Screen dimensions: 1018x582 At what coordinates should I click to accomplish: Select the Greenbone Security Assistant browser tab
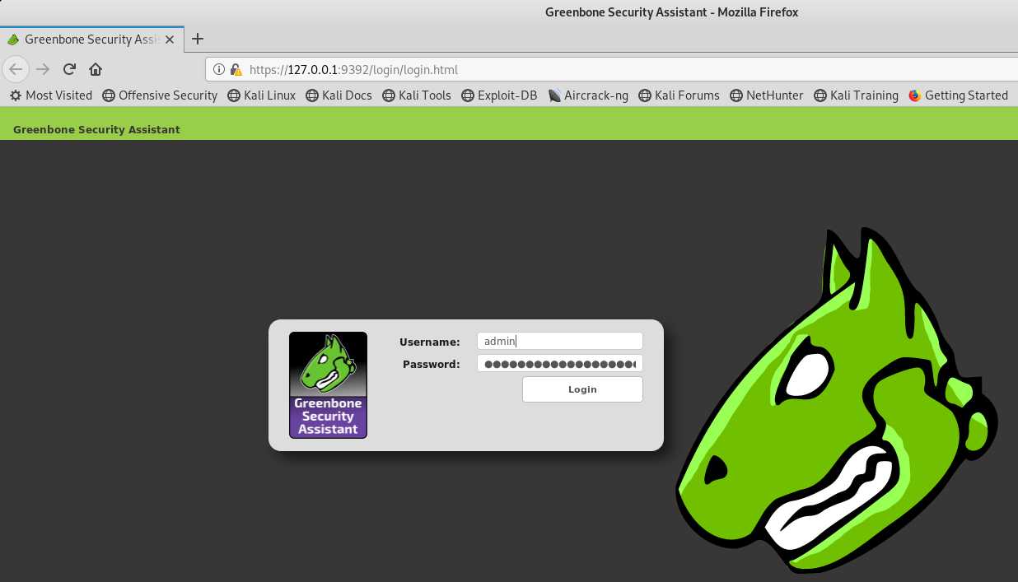[91, 39]
